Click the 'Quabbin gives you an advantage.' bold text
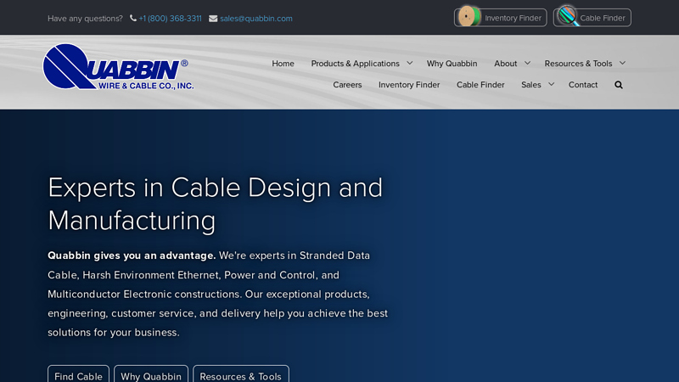Screen dimensions: 679x382 coord(132,256)
